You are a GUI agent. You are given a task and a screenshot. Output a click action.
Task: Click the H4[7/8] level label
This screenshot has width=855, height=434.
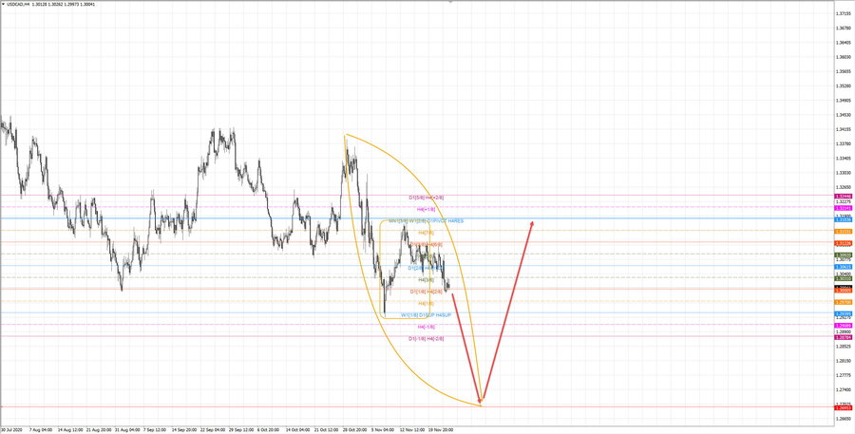click(x=426, y=233)
